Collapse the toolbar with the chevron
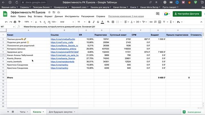This screenshot has width=205, height=115. click(201, 22)
